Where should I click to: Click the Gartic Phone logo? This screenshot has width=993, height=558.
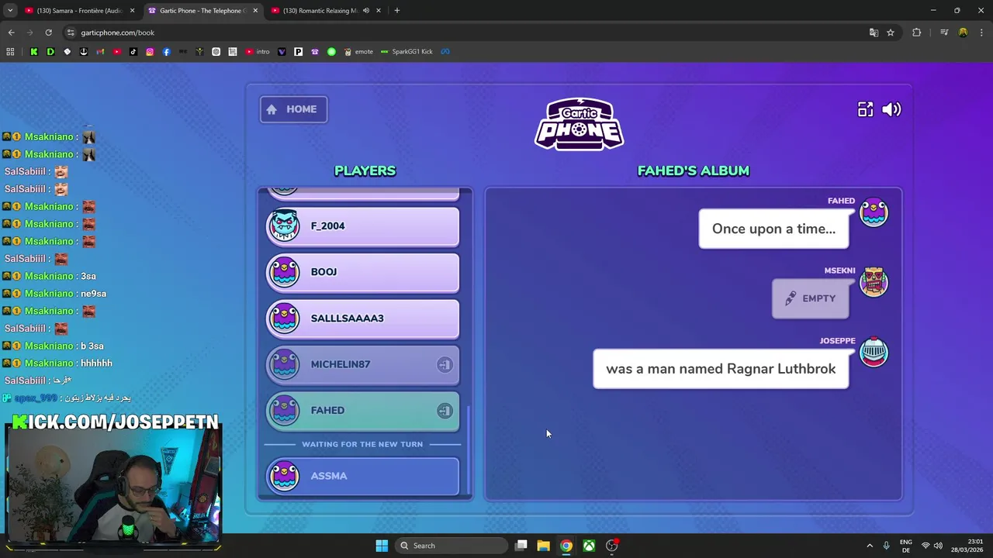tap(579, 124)
